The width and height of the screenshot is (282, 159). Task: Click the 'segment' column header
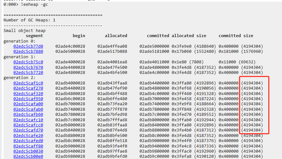click(x=34, y=36)
